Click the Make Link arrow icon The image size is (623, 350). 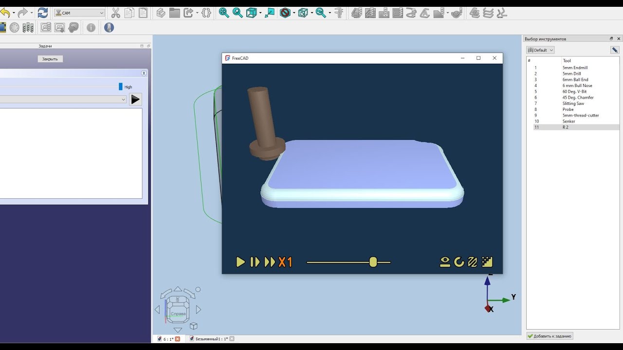click(188, 13)
